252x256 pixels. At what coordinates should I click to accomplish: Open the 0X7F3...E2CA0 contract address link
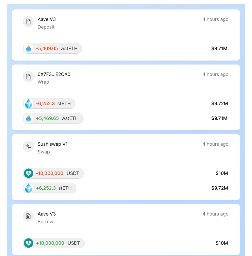tap(54, 74)
